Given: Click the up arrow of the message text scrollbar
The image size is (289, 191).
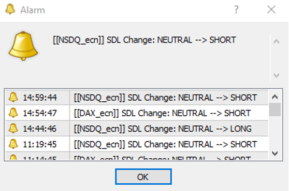Looking at the screenshot, I should point(276,42).
